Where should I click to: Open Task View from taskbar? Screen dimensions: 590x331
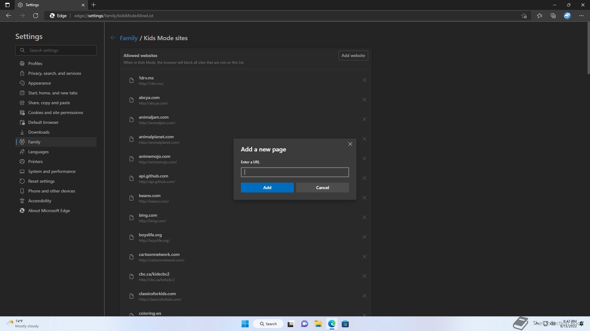coord(291,324)
